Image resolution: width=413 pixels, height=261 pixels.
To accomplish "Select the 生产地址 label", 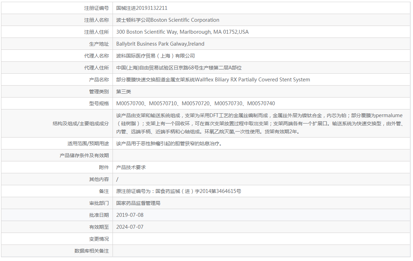I will (99, 44).
